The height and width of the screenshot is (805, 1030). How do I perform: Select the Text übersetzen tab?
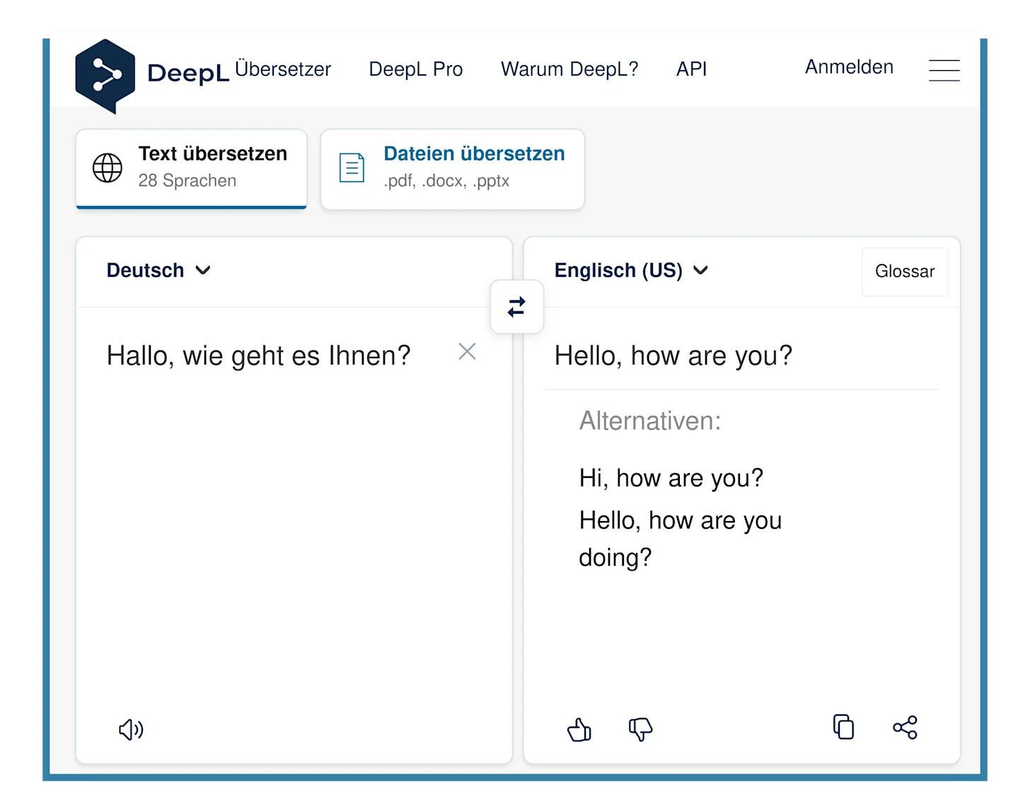(191, 169)
